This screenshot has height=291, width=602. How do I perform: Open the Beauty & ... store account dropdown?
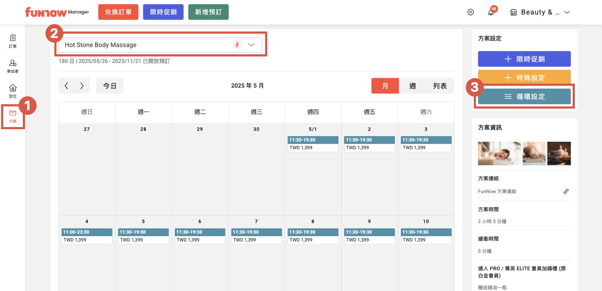click(540, 12)
